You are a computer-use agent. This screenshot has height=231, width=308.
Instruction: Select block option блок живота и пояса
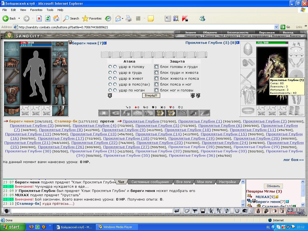click(x=156, y=78)
